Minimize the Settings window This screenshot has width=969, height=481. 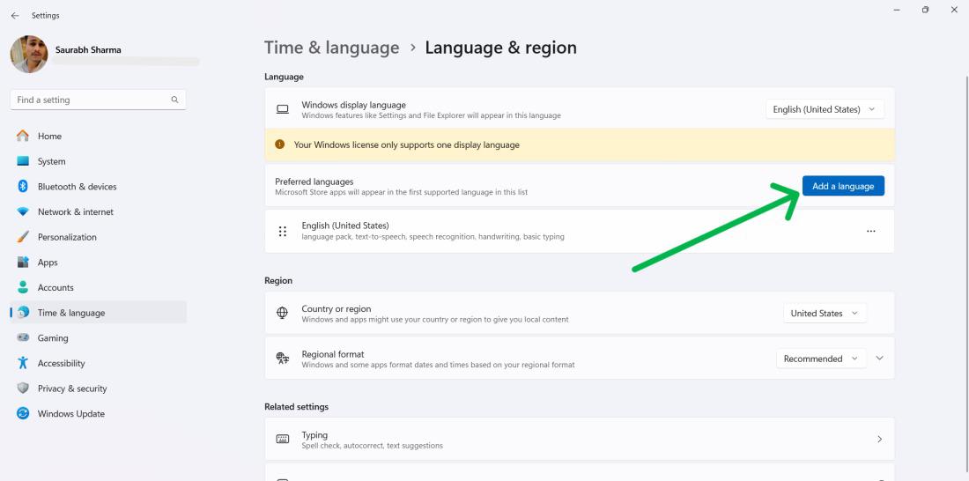897,10
